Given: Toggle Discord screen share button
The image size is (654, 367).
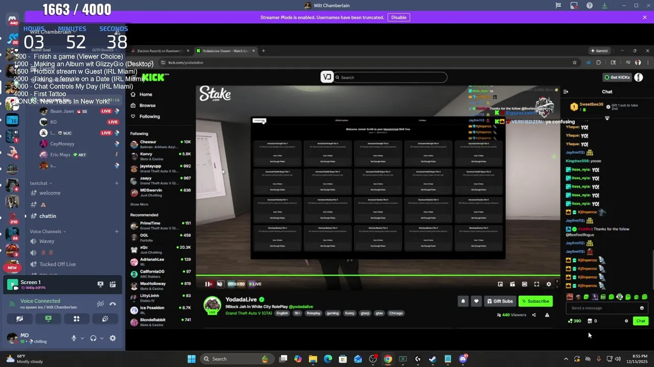Looking at the screenshot, I should [48, 319].
